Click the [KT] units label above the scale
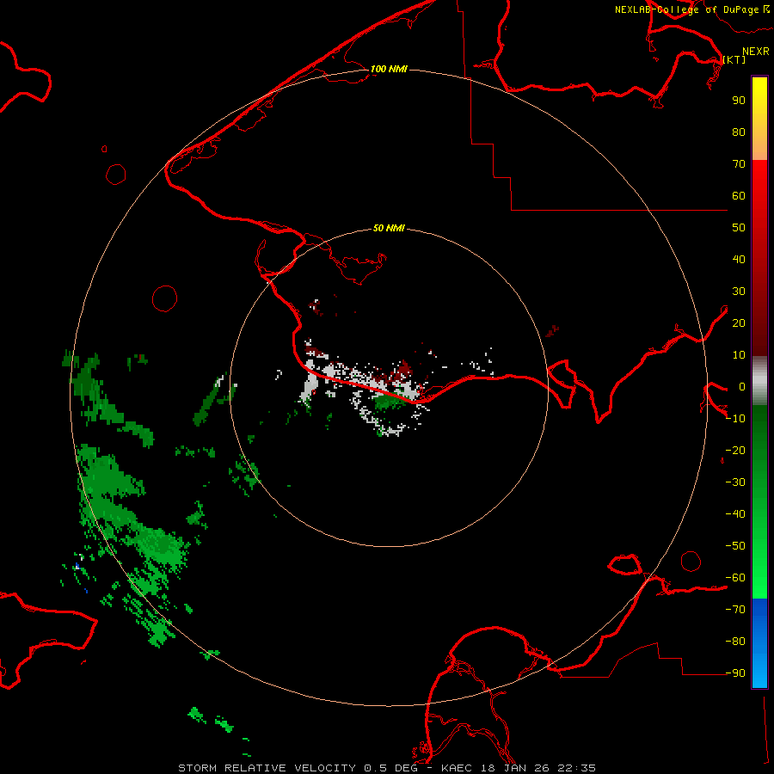Viewport: 774px width, 774px height. [734, 59]
